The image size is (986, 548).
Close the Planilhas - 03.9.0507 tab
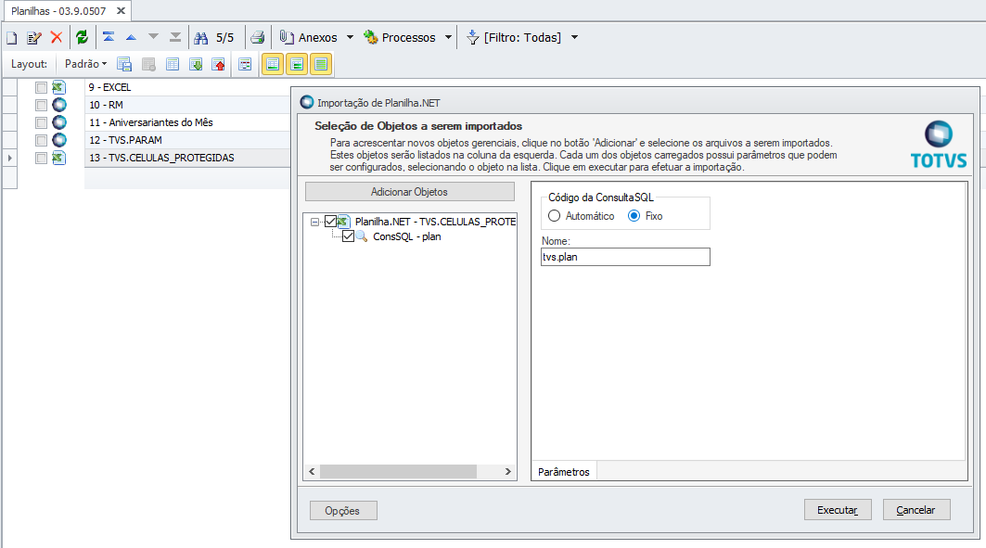click(x=121, y=11)
